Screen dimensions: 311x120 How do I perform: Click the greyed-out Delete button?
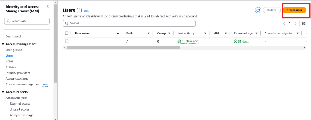pyautogui.click(x=272, y=10)
